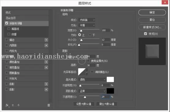
Task: Click the trash delete-effect icon
Action: click(49, 105)
